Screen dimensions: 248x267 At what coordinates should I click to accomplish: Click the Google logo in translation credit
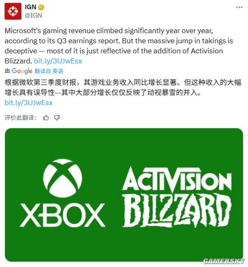click(x=22, y=71)
